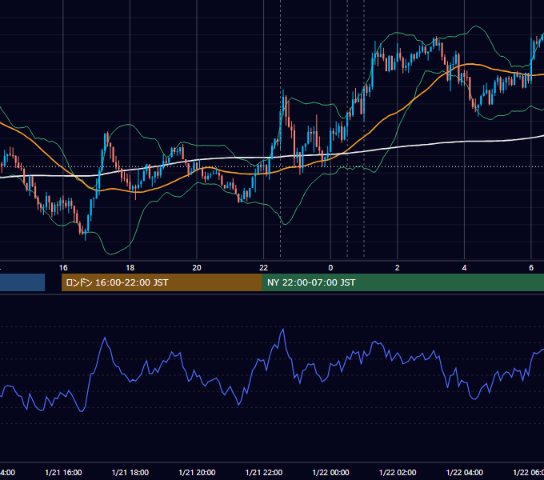Click the 1/22 04:00 date label
This screenshot has width=544, height=480.
point(465,472)
